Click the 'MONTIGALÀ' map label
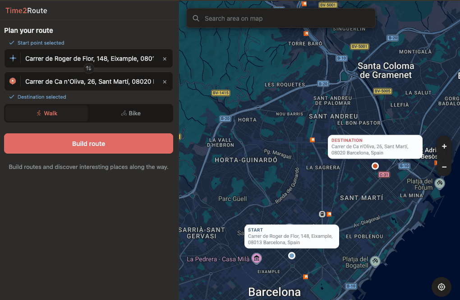The height and width of the screenshot is (300, 460). point(415,52)
